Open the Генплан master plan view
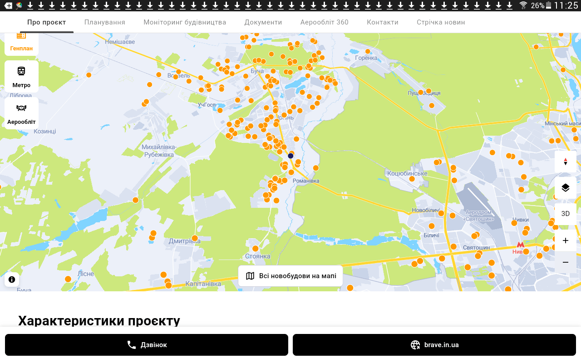The width and height of the screenshot is (581, 363). point(21,44)
